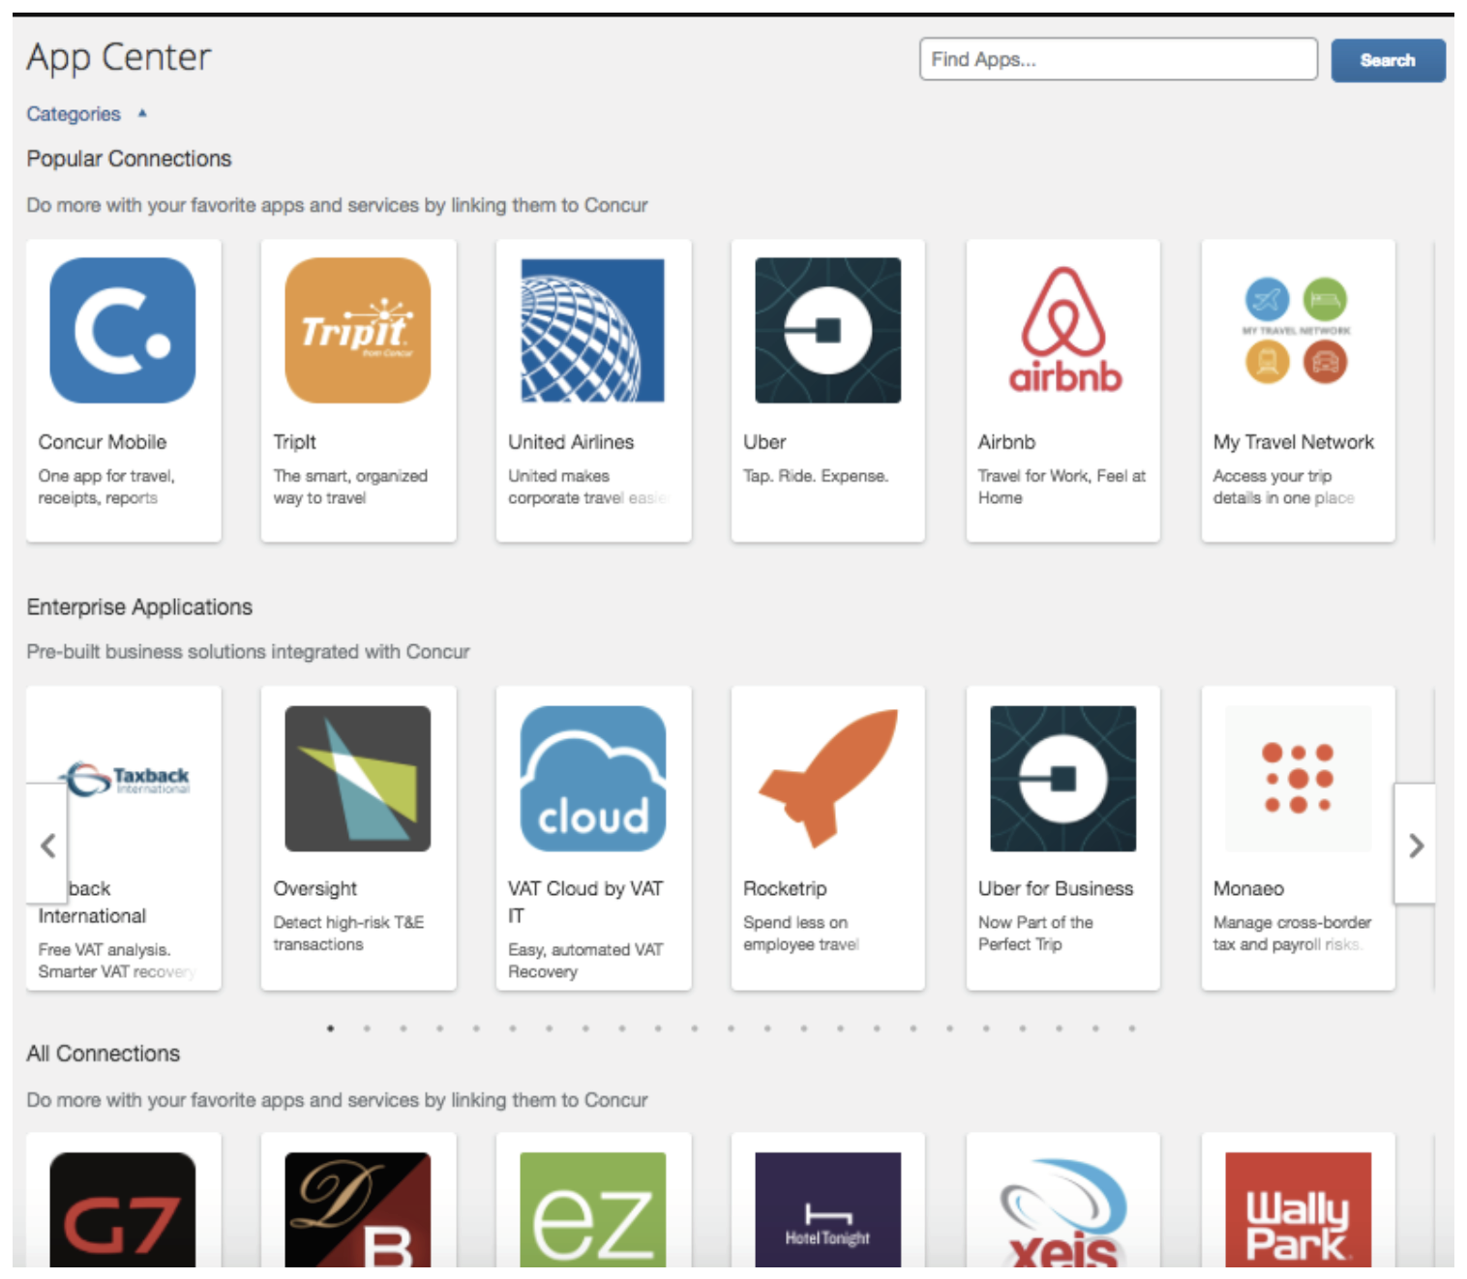Viewport: 1467px width, 1279px height.
Task: Click the Oversight app icon
Action: (358, 779)
